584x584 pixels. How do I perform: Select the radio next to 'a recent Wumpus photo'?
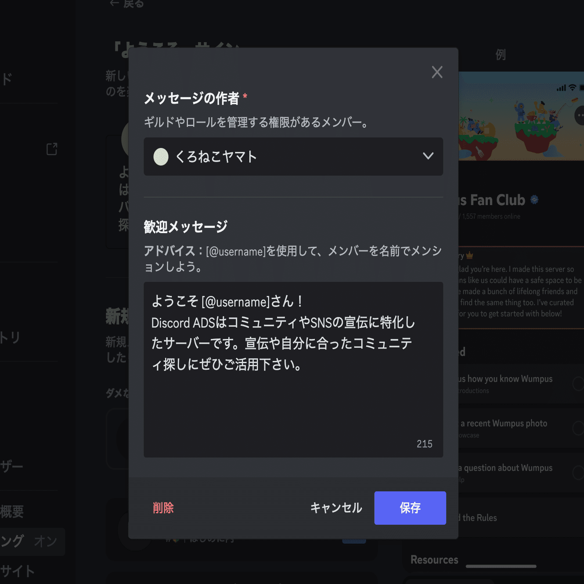[x=578, y=428]
